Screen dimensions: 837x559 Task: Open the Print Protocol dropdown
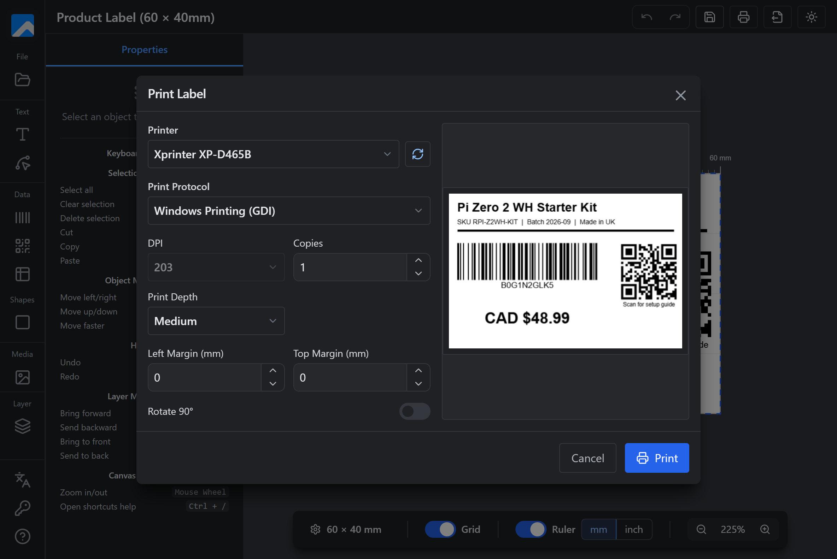pos(289,211)
